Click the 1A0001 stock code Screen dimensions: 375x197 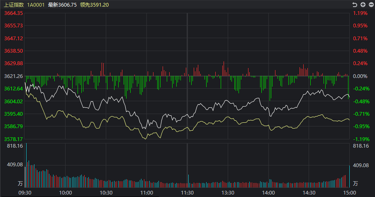(36, 5)
